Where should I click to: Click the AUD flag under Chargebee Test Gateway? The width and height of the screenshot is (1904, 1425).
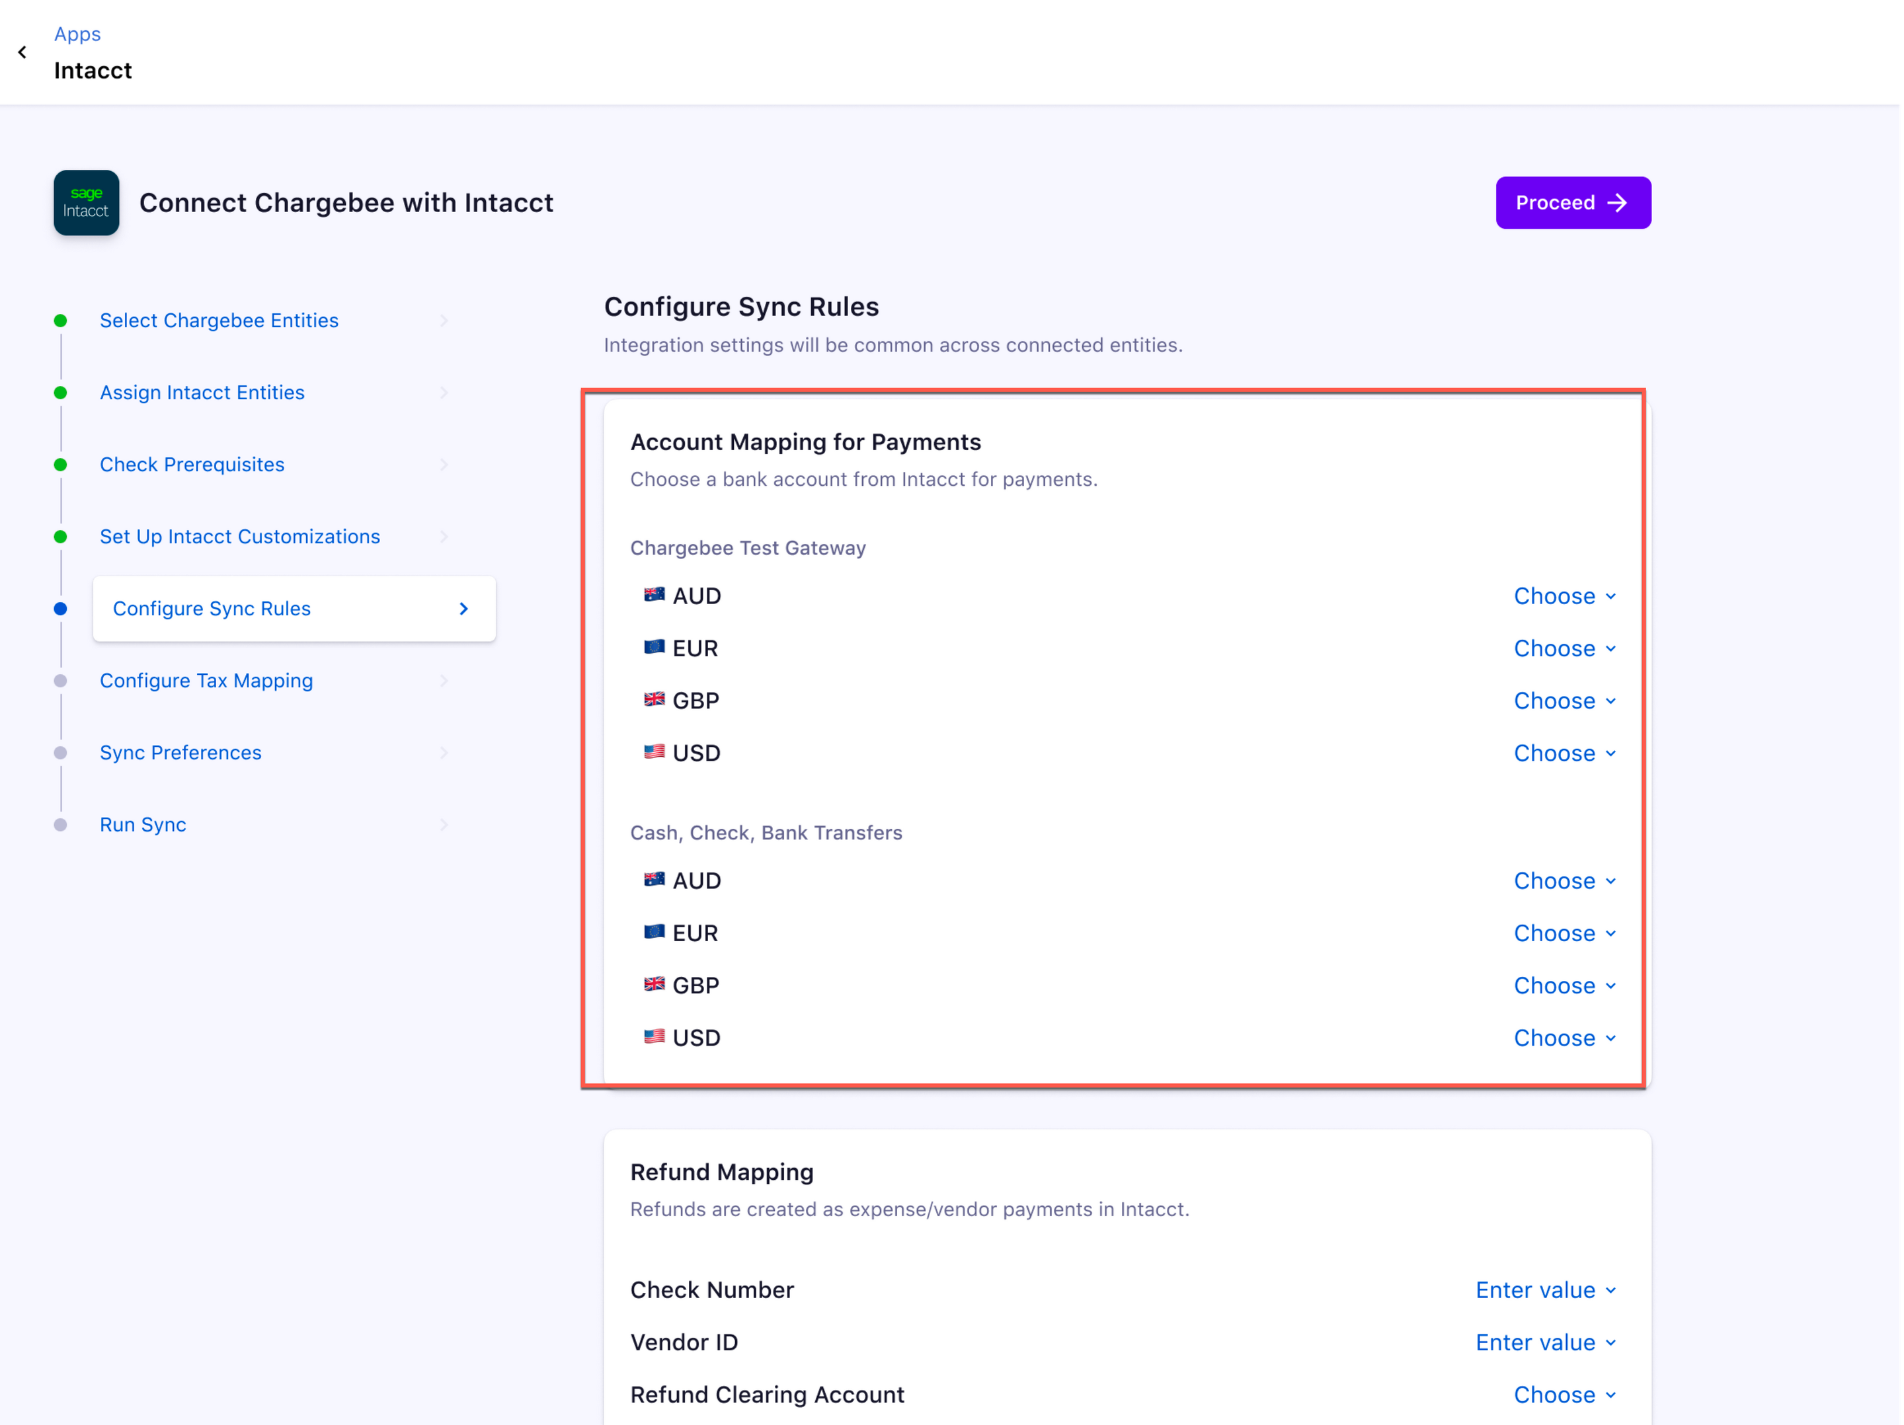pyautogui.click(x=655, y=596)
